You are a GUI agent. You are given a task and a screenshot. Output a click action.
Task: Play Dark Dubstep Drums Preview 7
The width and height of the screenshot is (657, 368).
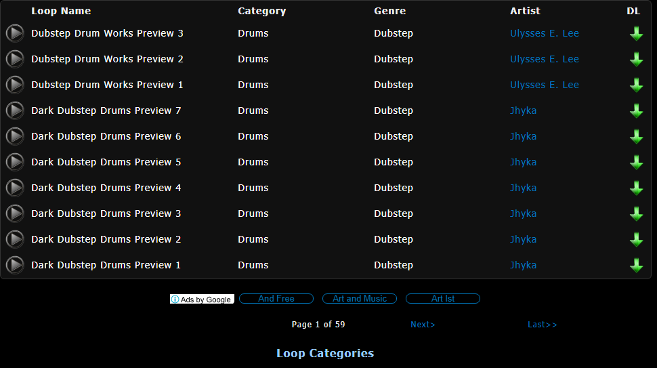[x=15, y=110]
